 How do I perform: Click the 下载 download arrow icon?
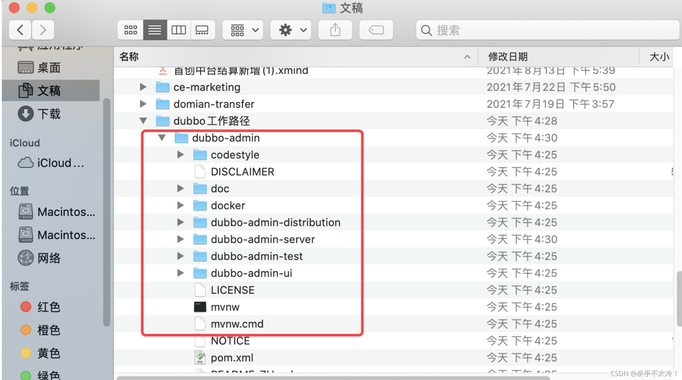coord(26,114)
